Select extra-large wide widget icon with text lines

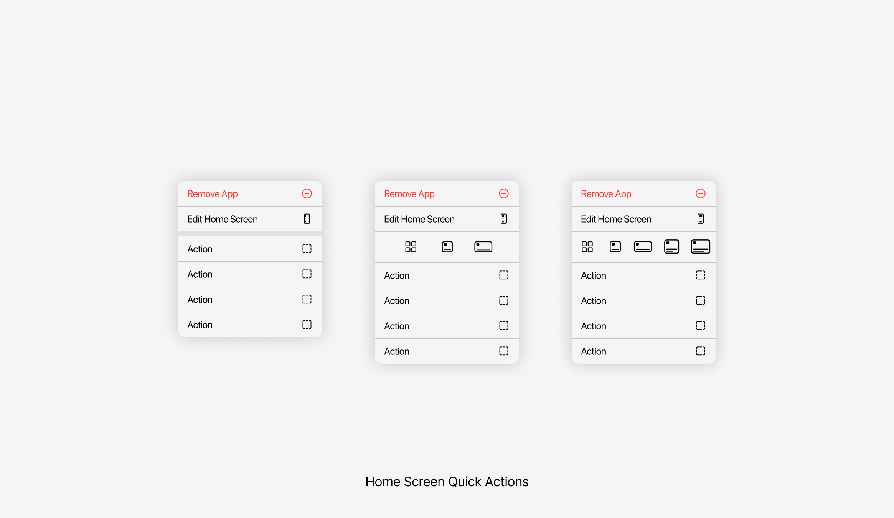(x=700, y=247)
